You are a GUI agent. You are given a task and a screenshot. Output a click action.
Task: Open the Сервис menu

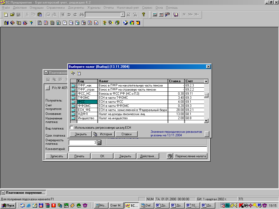(147, 8)
